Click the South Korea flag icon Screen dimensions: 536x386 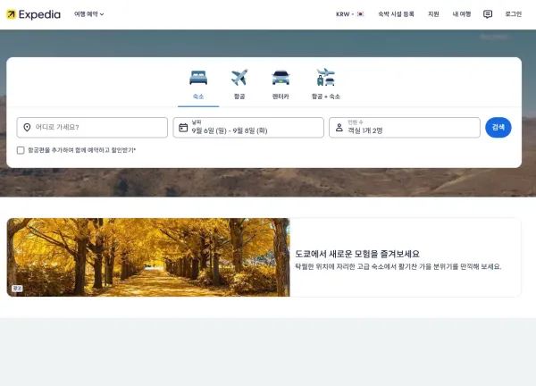click(360, 14)
